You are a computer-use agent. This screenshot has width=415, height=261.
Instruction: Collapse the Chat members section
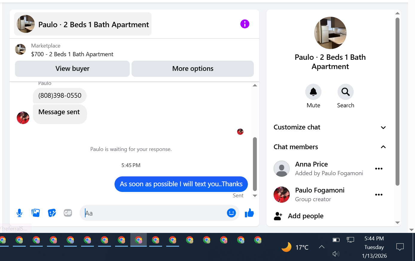[x=330, y=147]
